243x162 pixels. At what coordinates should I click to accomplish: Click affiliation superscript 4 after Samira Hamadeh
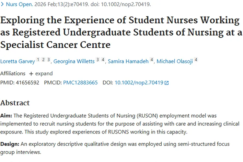tap(152, 60)
